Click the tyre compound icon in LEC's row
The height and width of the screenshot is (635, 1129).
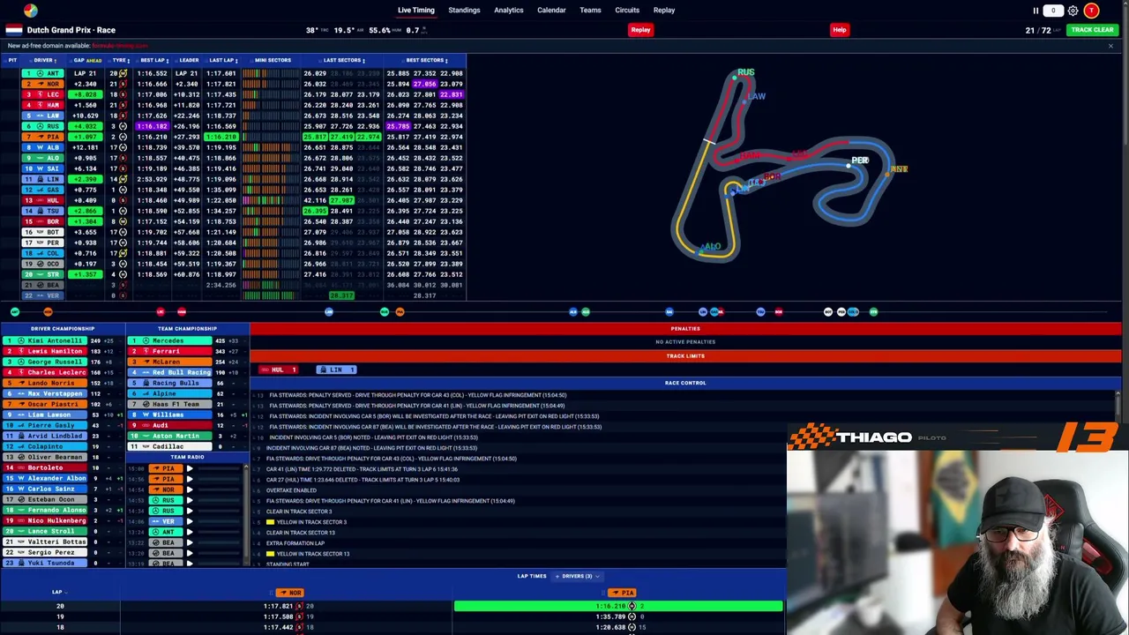[x=123, y=94]
